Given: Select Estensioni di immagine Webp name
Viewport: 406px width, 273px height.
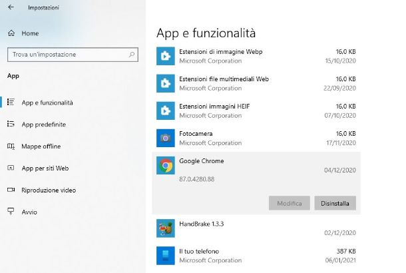Looking at the screenshot, I should pyautogui.click(x=221, y=51).
